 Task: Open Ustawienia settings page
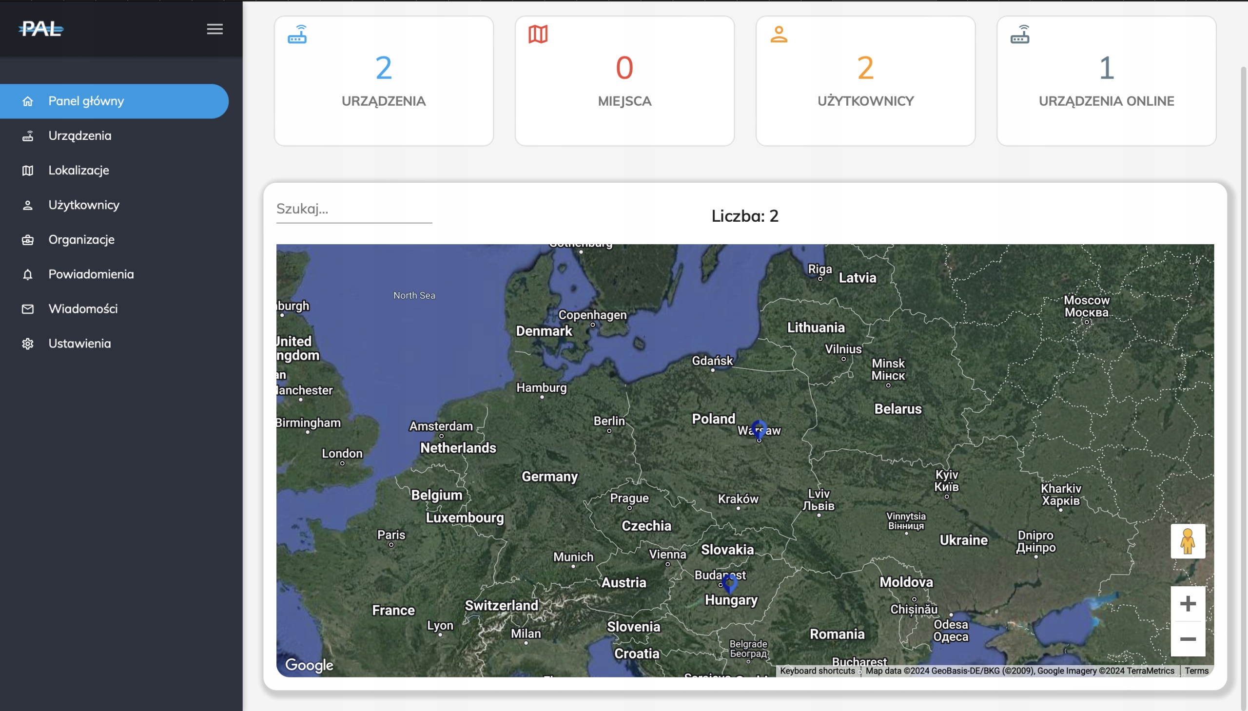point(79,343)
